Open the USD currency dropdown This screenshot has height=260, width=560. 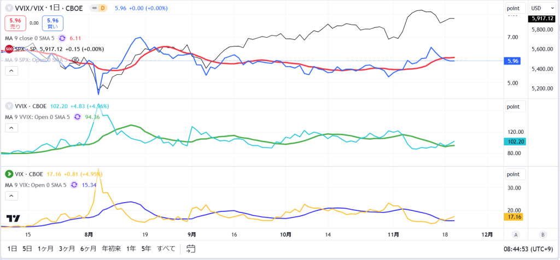[x=540, y=8]
